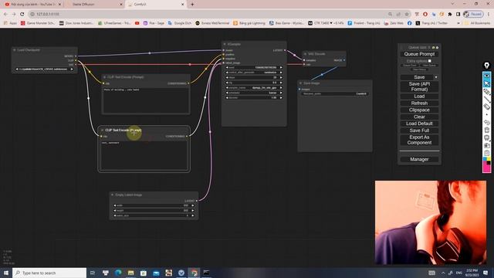Click the lightbulb annotation icon
The height and width of the screenshot is (278, 494).
coord(487,66)
